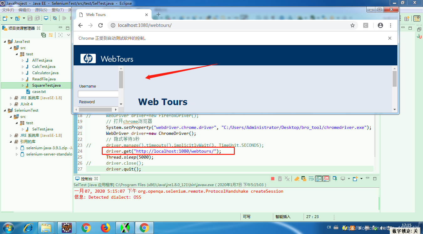
Task: Open a new Chrome tab with plus
Action: [x=158, y=14]
